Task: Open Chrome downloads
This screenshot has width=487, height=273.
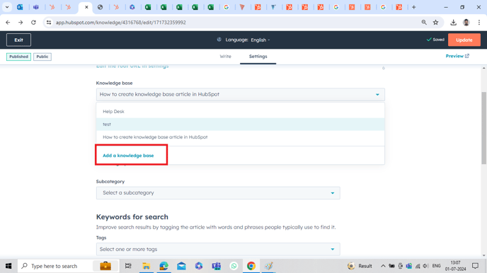Action: tap(454, 23)
